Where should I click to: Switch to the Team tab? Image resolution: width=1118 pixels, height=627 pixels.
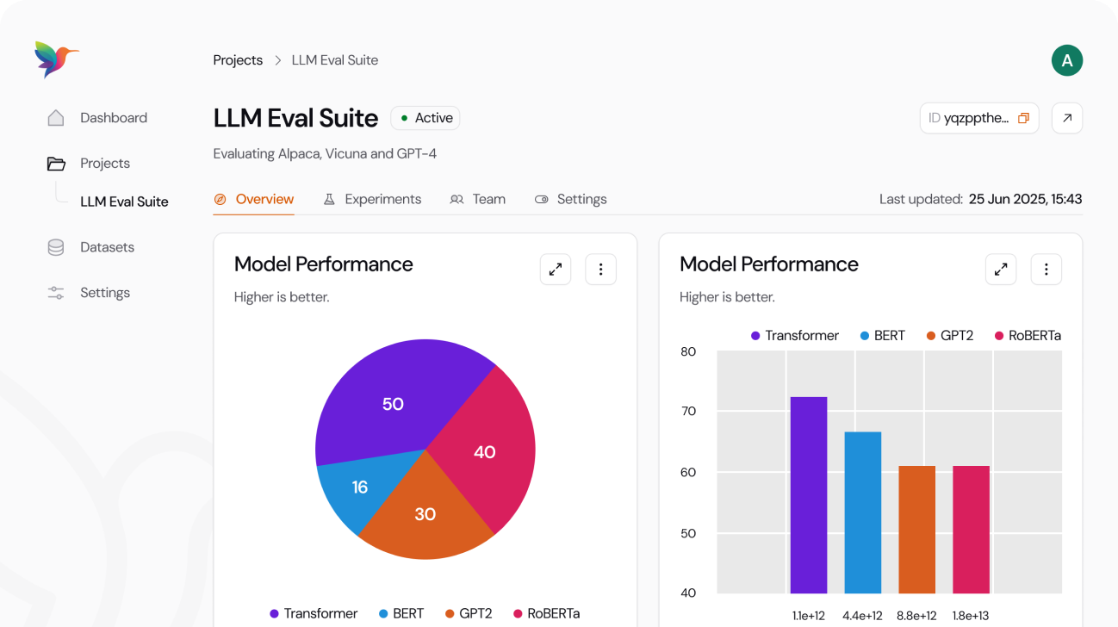click(478, 199)
